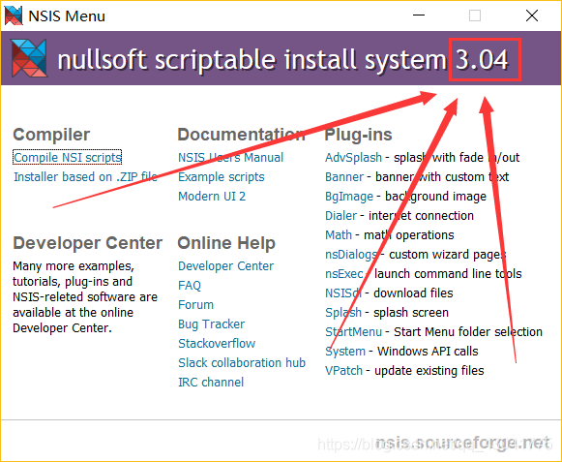Open the nsExec plug-in link
The width and height of the screenshot is (562, 462).
point(343,273)
